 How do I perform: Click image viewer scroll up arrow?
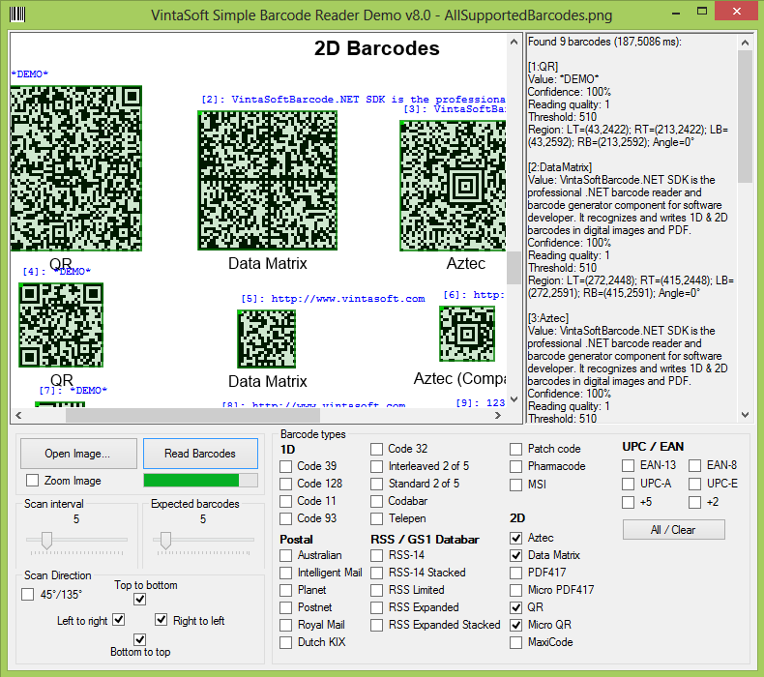[x=514, y=43]
